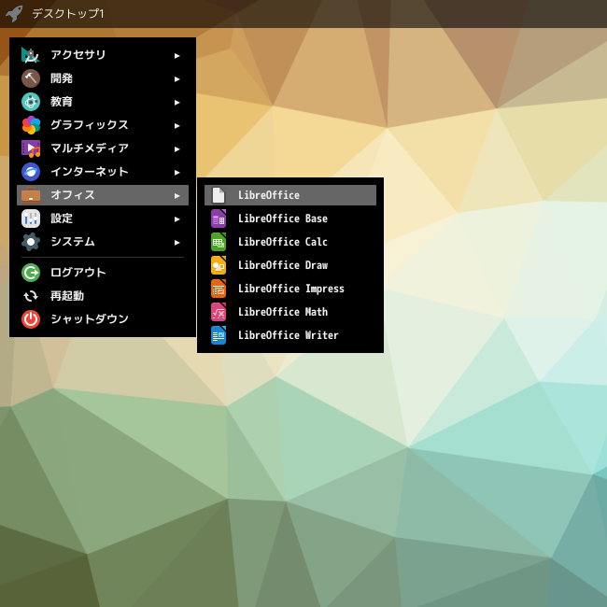The image size is (607, 607).
Task: Click the 開発 hammer icon
Action: (31, 78)
